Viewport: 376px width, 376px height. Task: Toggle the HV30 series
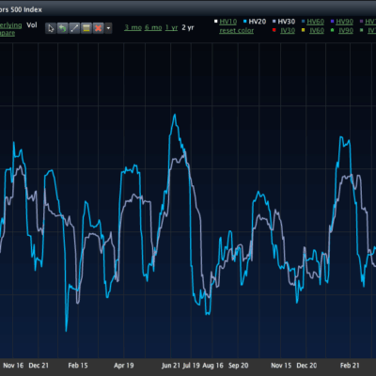pyautogui.click(x=287, y=22)
